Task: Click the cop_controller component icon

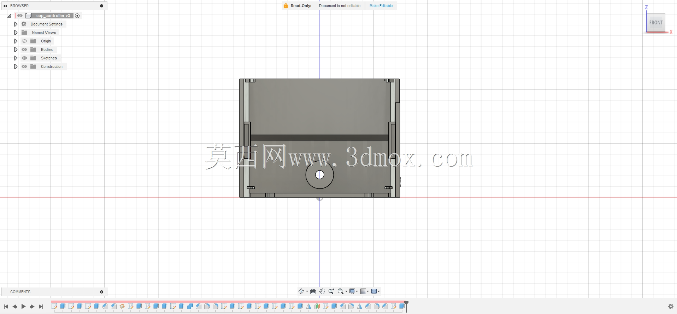Action: pos(29,16)
